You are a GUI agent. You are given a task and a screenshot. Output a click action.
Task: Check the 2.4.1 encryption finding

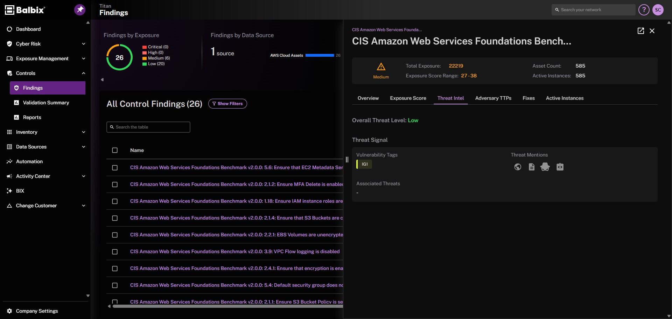point(115,269)
